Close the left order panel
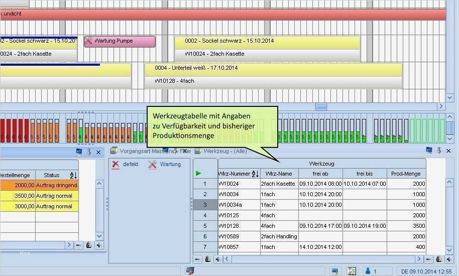Viewport: 459px width, 276px height. point(98,153)
